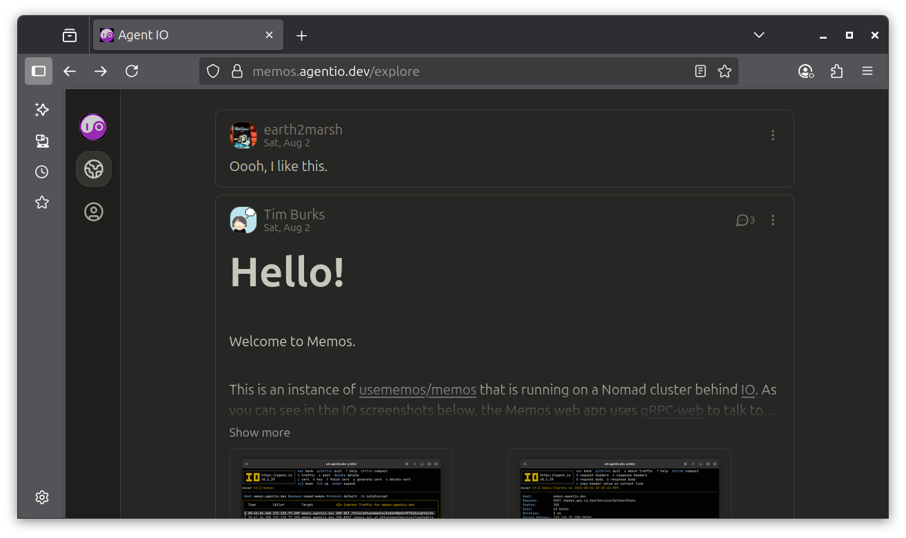The height and width of the screenshot is (538, 906).
Task: Open the browser hamburger menu
Action: click(x=867, y=71)
